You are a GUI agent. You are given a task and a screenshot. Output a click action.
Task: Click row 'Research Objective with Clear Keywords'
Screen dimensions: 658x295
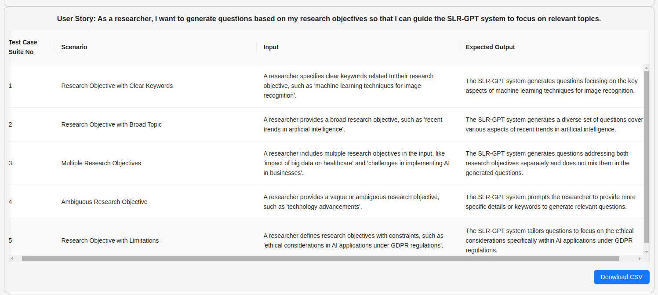tap(326, 86)
